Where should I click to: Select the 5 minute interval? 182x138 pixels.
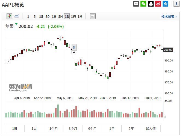[35, 16]
